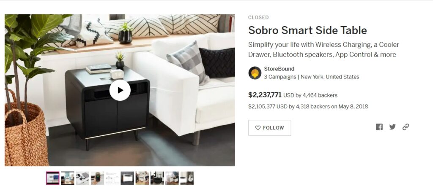433x194 pixels.
Task: Click the heart icon in Follow button
Action: [x=258, y=128]
